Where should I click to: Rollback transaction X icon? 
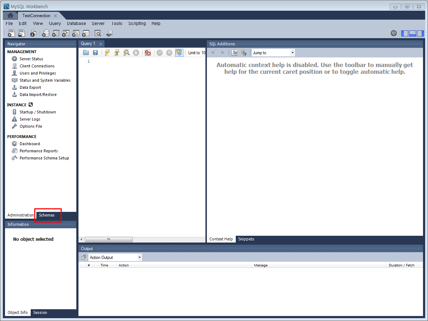tap(169, 53)
